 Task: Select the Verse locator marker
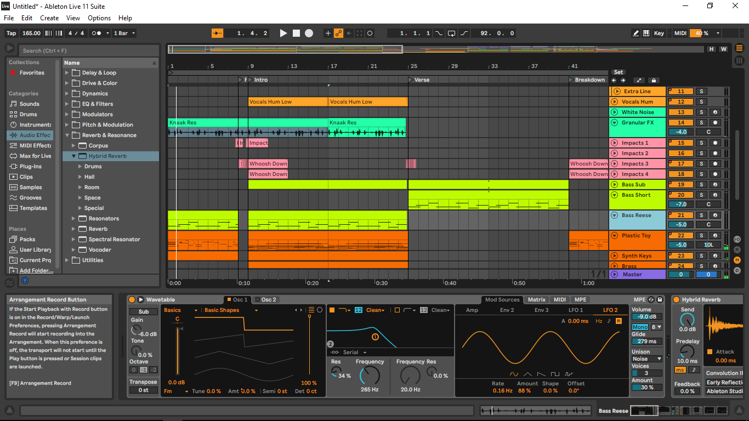tap(419, 80)
